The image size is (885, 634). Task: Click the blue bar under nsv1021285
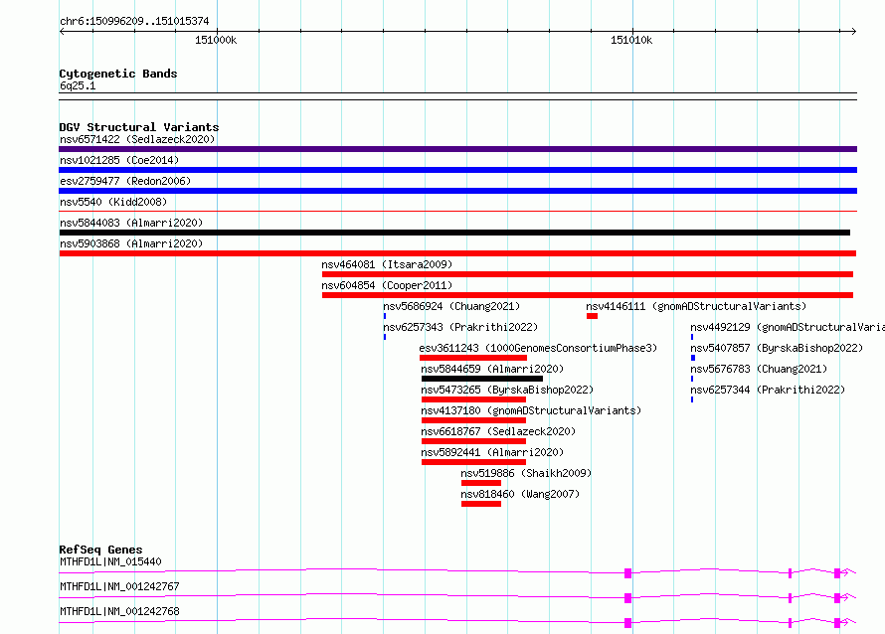457,170
